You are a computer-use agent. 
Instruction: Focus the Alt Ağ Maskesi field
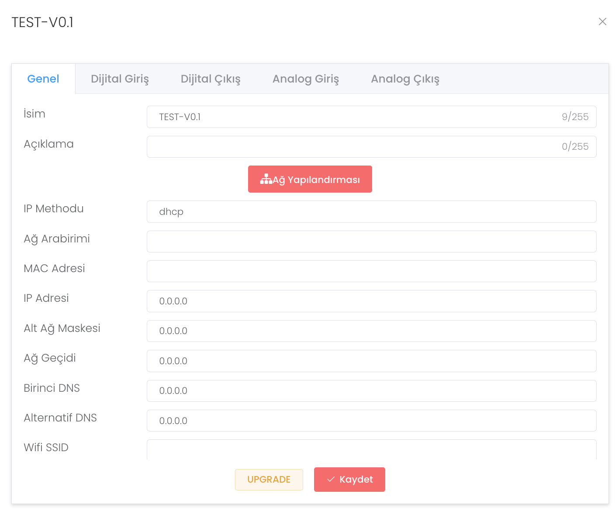click(x=371, y=331)
